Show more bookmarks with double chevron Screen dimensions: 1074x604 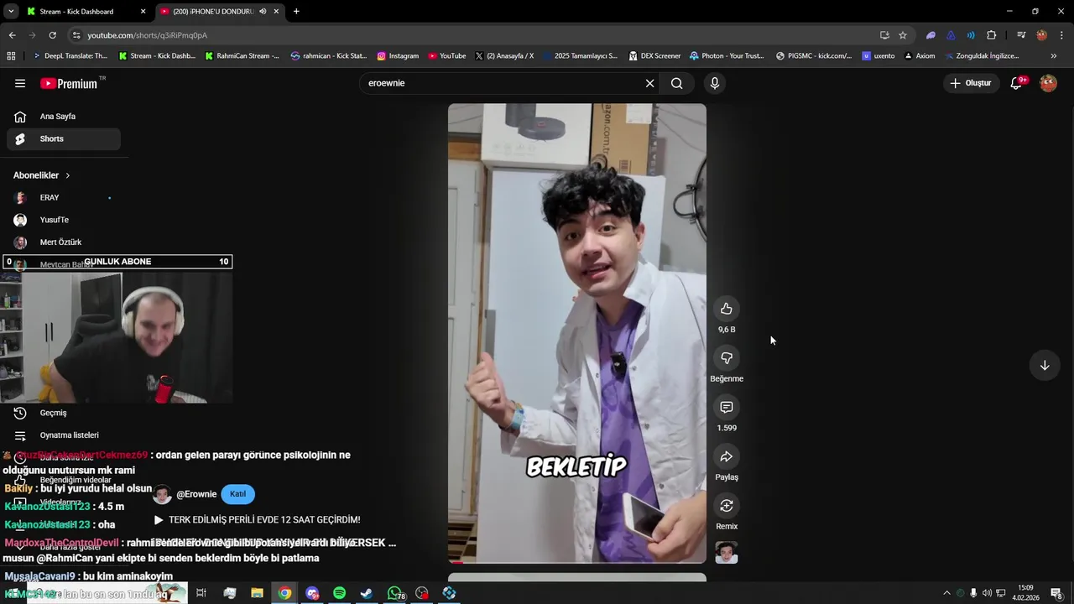click(x=1054, y=56)
